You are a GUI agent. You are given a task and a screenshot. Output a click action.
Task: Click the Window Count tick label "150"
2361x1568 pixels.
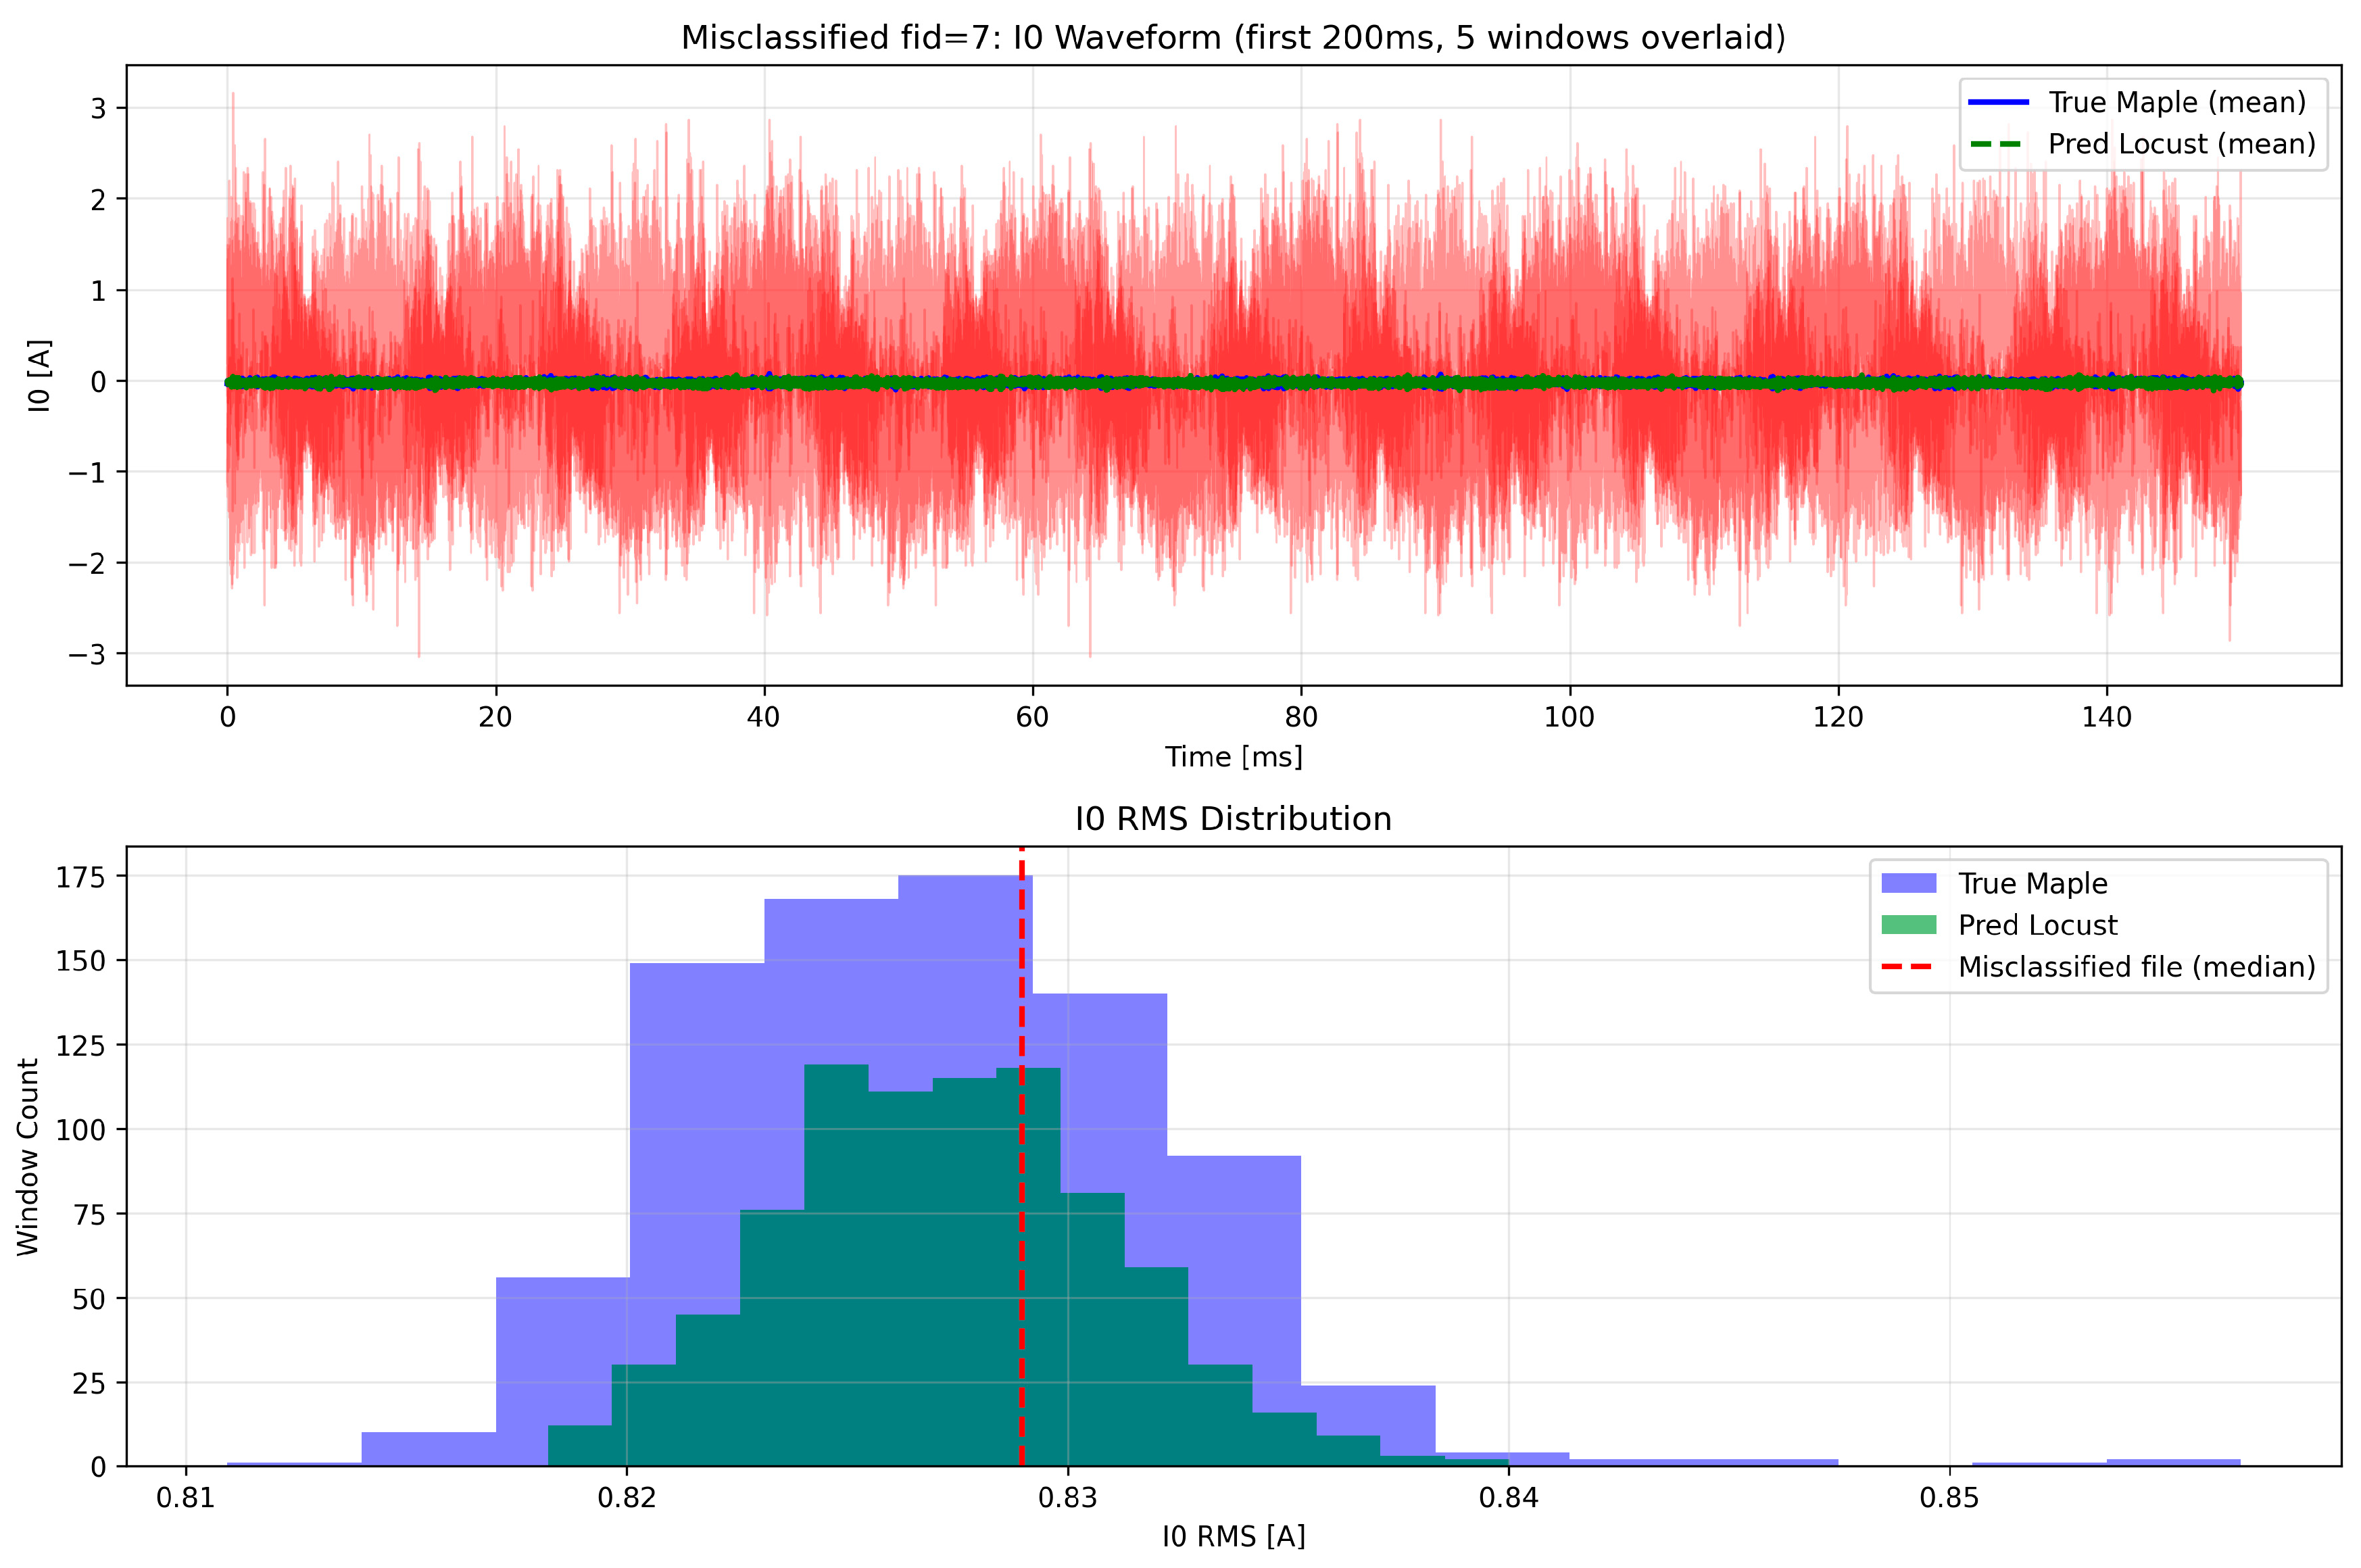coord(80,961)
